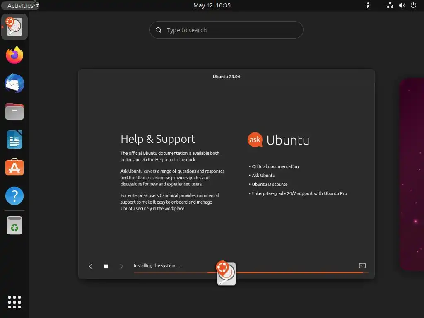The height and width of the screenshot is (318, 424).
Task: Click the overlaid installer app icon
Action: tap(226, 273)
